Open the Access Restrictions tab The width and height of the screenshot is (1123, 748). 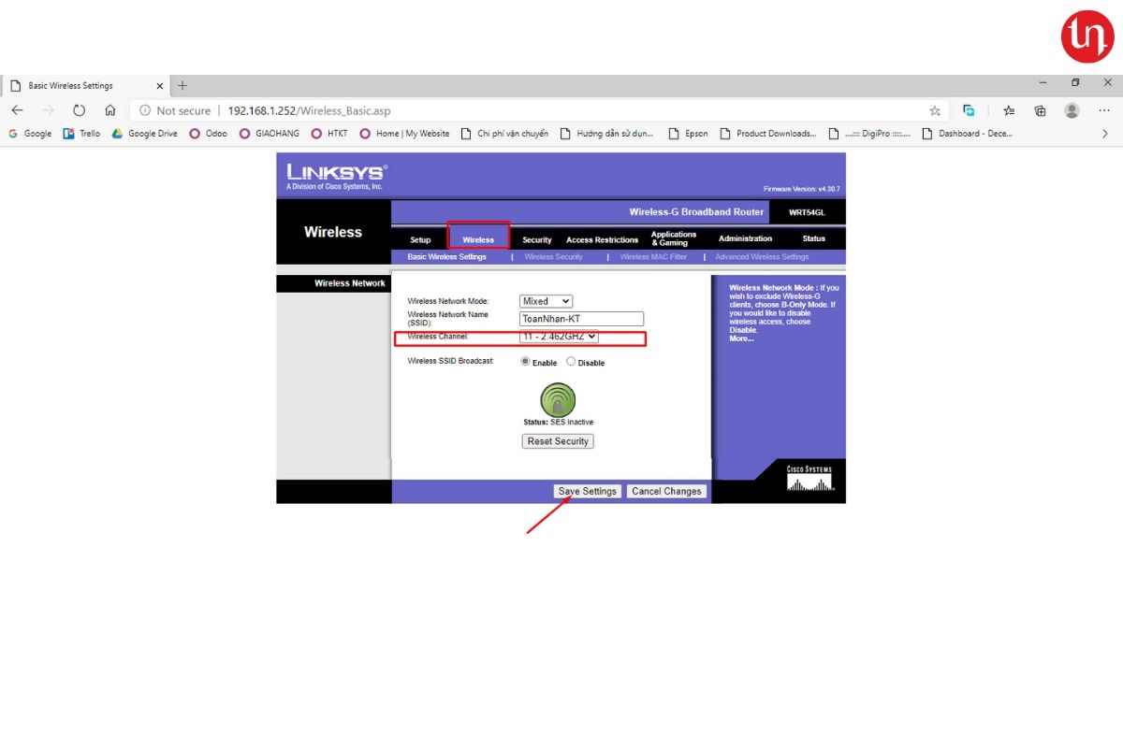pos(603,240)
